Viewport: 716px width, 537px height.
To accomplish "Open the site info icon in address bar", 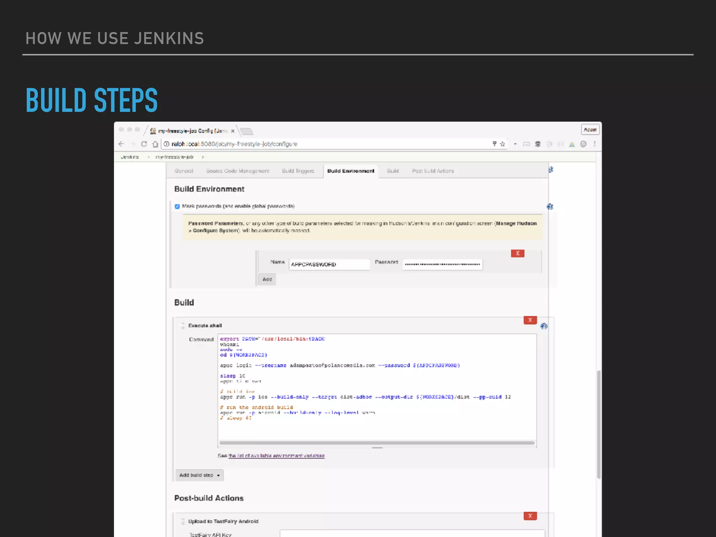I will tap(167, 144).
